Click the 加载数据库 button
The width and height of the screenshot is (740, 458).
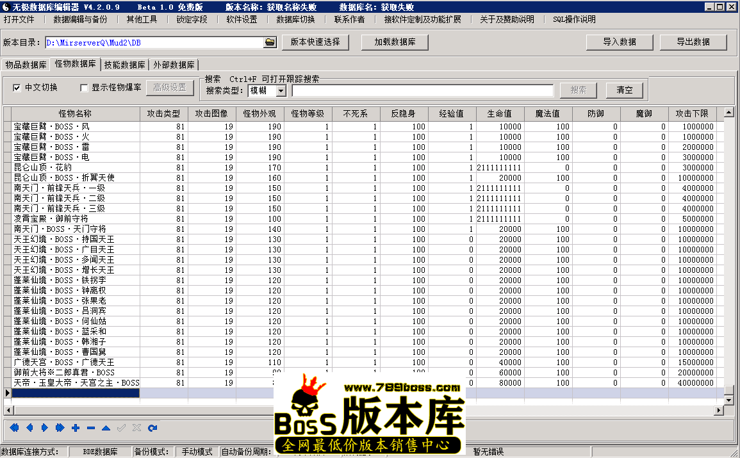pyautogui.click(x=396, y=42)
